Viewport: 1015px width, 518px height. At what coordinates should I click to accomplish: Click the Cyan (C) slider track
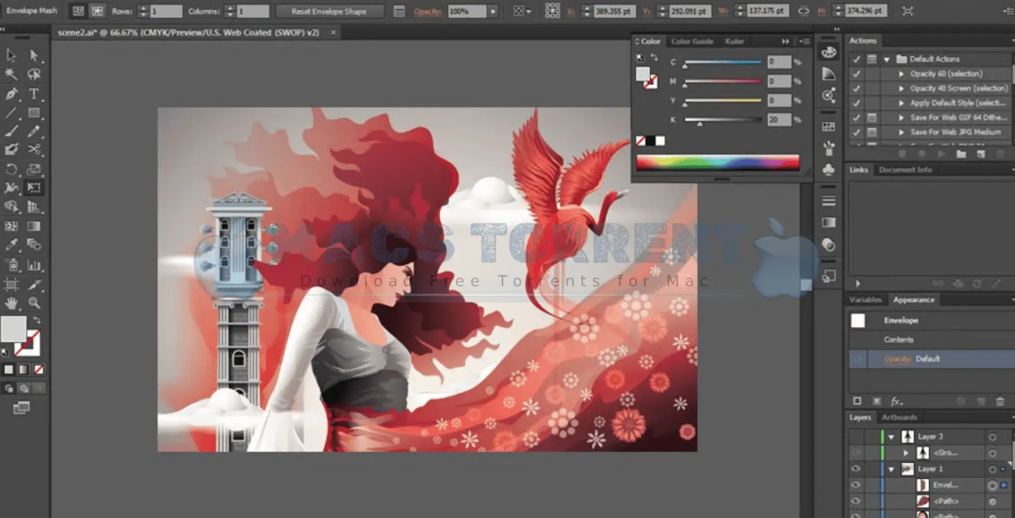723,62
